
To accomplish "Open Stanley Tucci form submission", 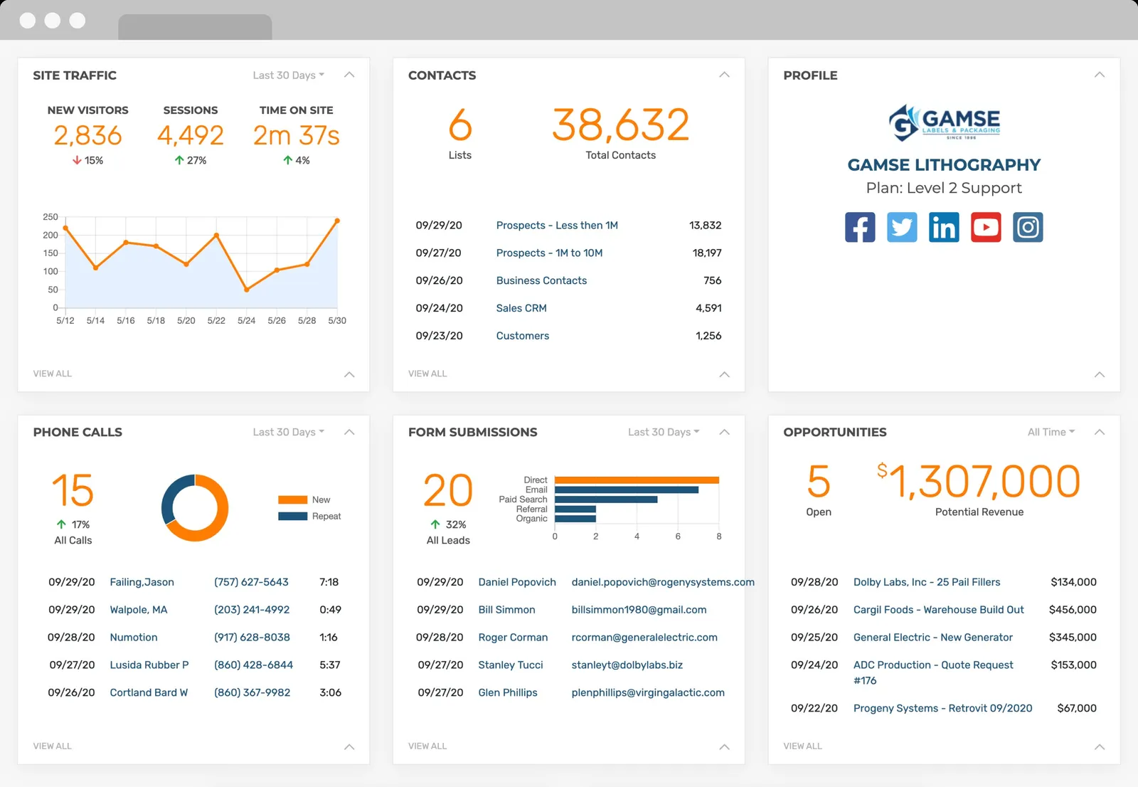I will pos(511,665).
